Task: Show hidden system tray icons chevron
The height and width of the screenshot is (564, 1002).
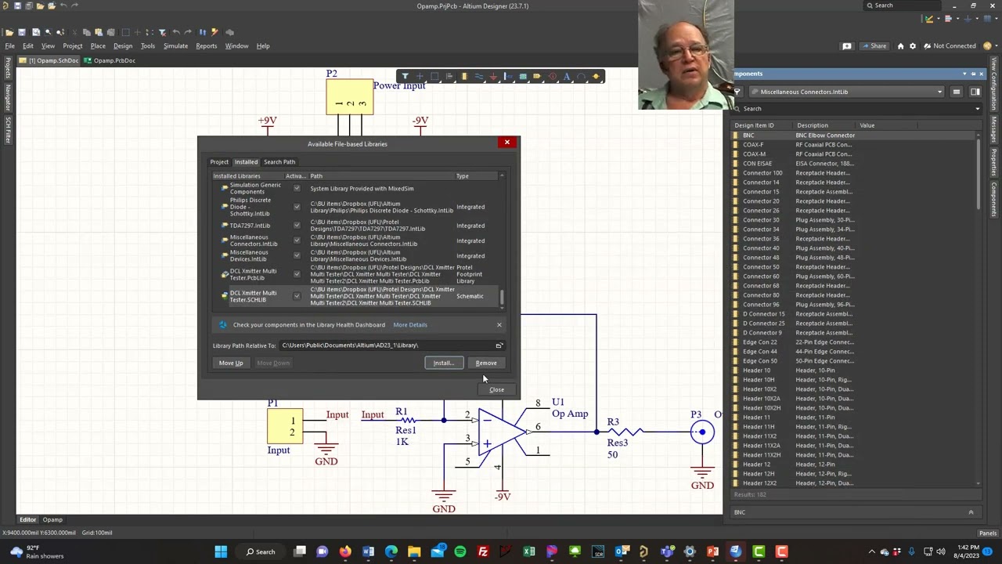Action: (871, 552)
